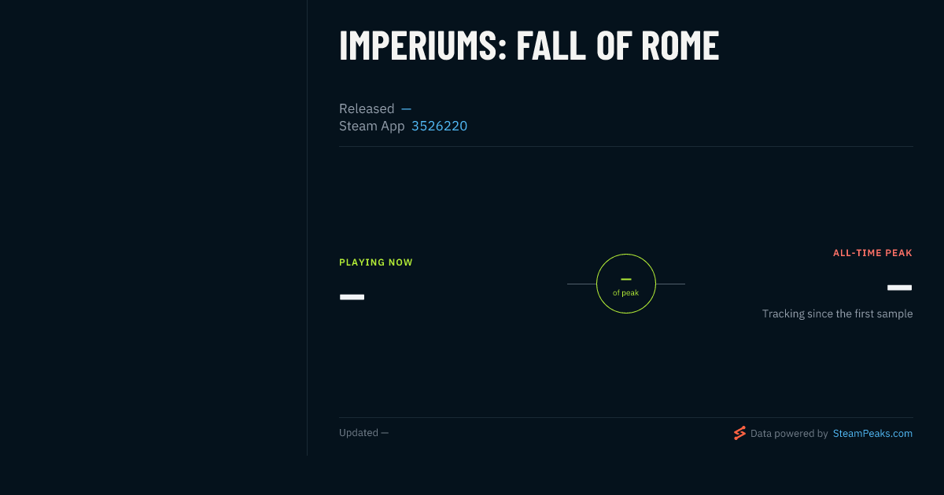Click the Steam App label
The width and height of the screenshot is (944, 495).
pyautogui.click(x=372, y=126)
